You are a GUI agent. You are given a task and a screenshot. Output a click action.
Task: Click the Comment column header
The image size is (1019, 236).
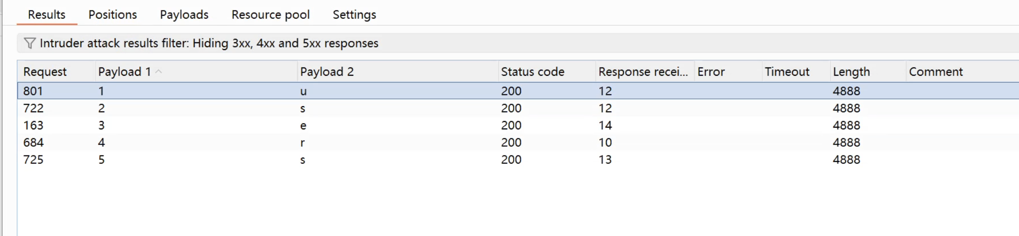935,72
